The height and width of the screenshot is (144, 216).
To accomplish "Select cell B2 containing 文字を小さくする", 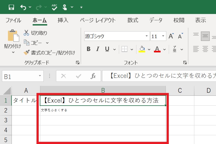I will coord(103,111).
